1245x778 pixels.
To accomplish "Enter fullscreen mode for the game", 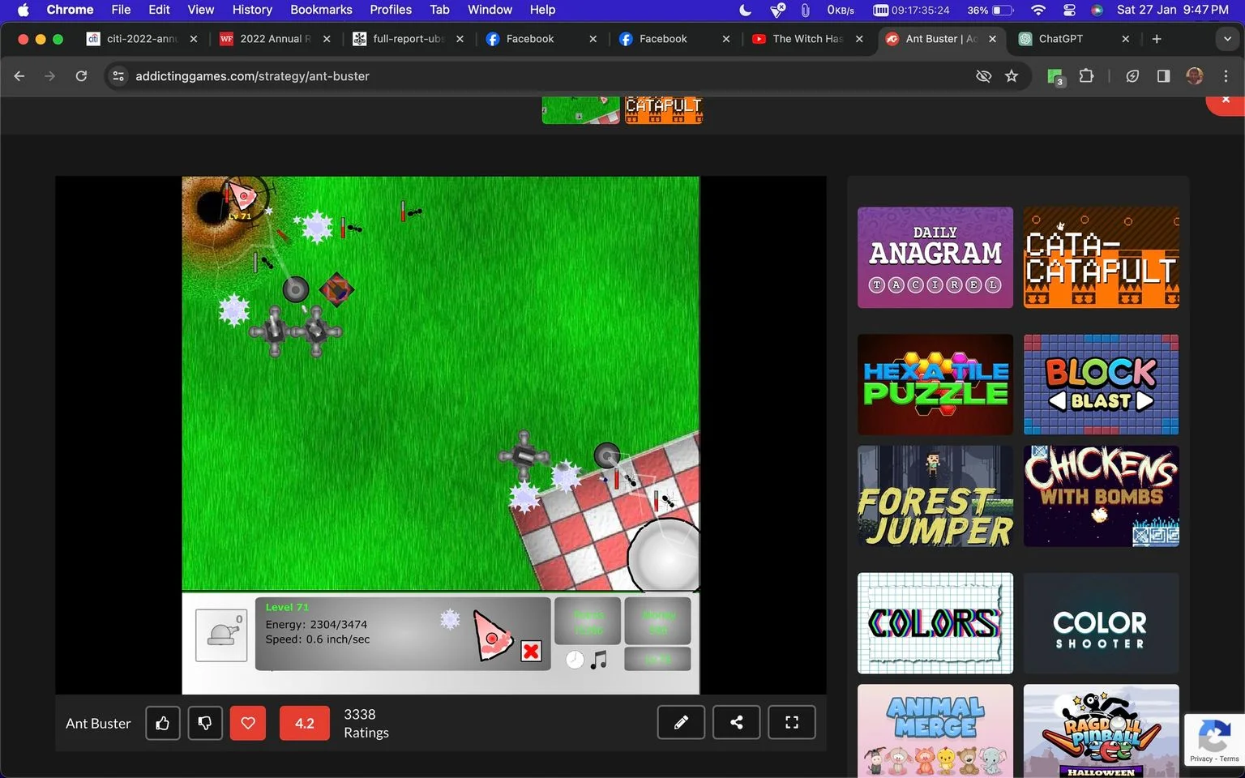I will point(792,722).
